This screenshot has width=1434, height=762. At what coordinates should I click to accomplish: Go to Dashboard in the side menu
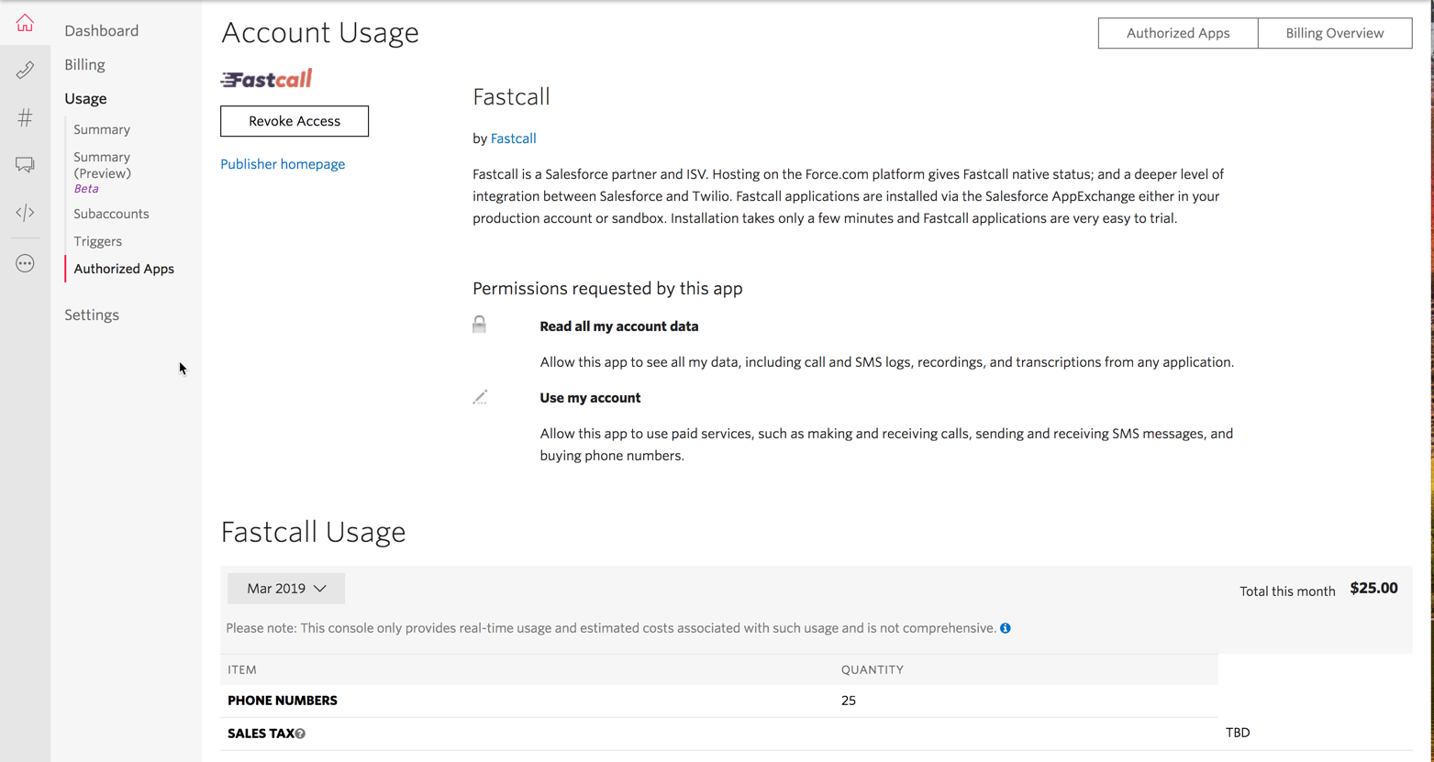pyautogui.click(x=101, y=30)
